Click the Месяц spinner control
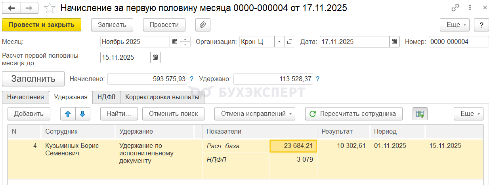Image resolution: width=493 pixels, height=185 pixels. pyautogui.click(x=185, y=42)
